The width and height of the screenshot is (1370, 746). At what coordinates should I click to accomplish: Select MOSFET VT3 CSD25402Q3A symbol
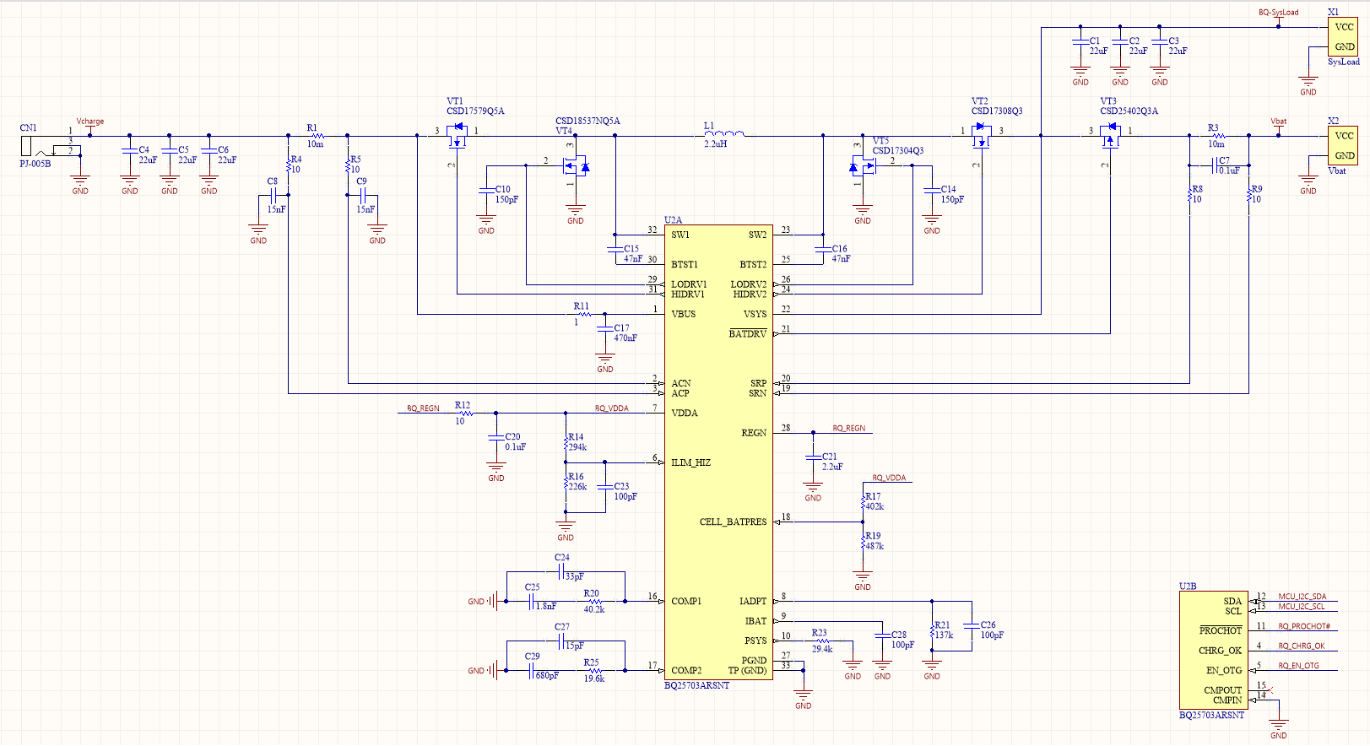click(x=1109, y=135)
